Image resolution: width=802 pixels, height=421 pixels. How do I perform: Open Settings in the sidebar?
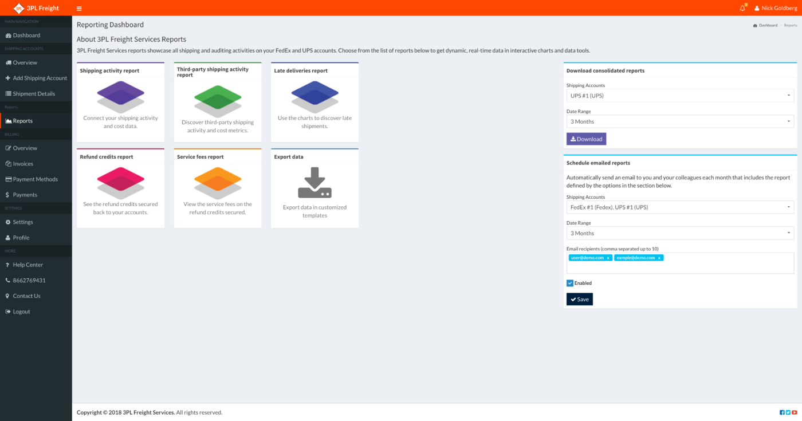click(x=36, y=222)
